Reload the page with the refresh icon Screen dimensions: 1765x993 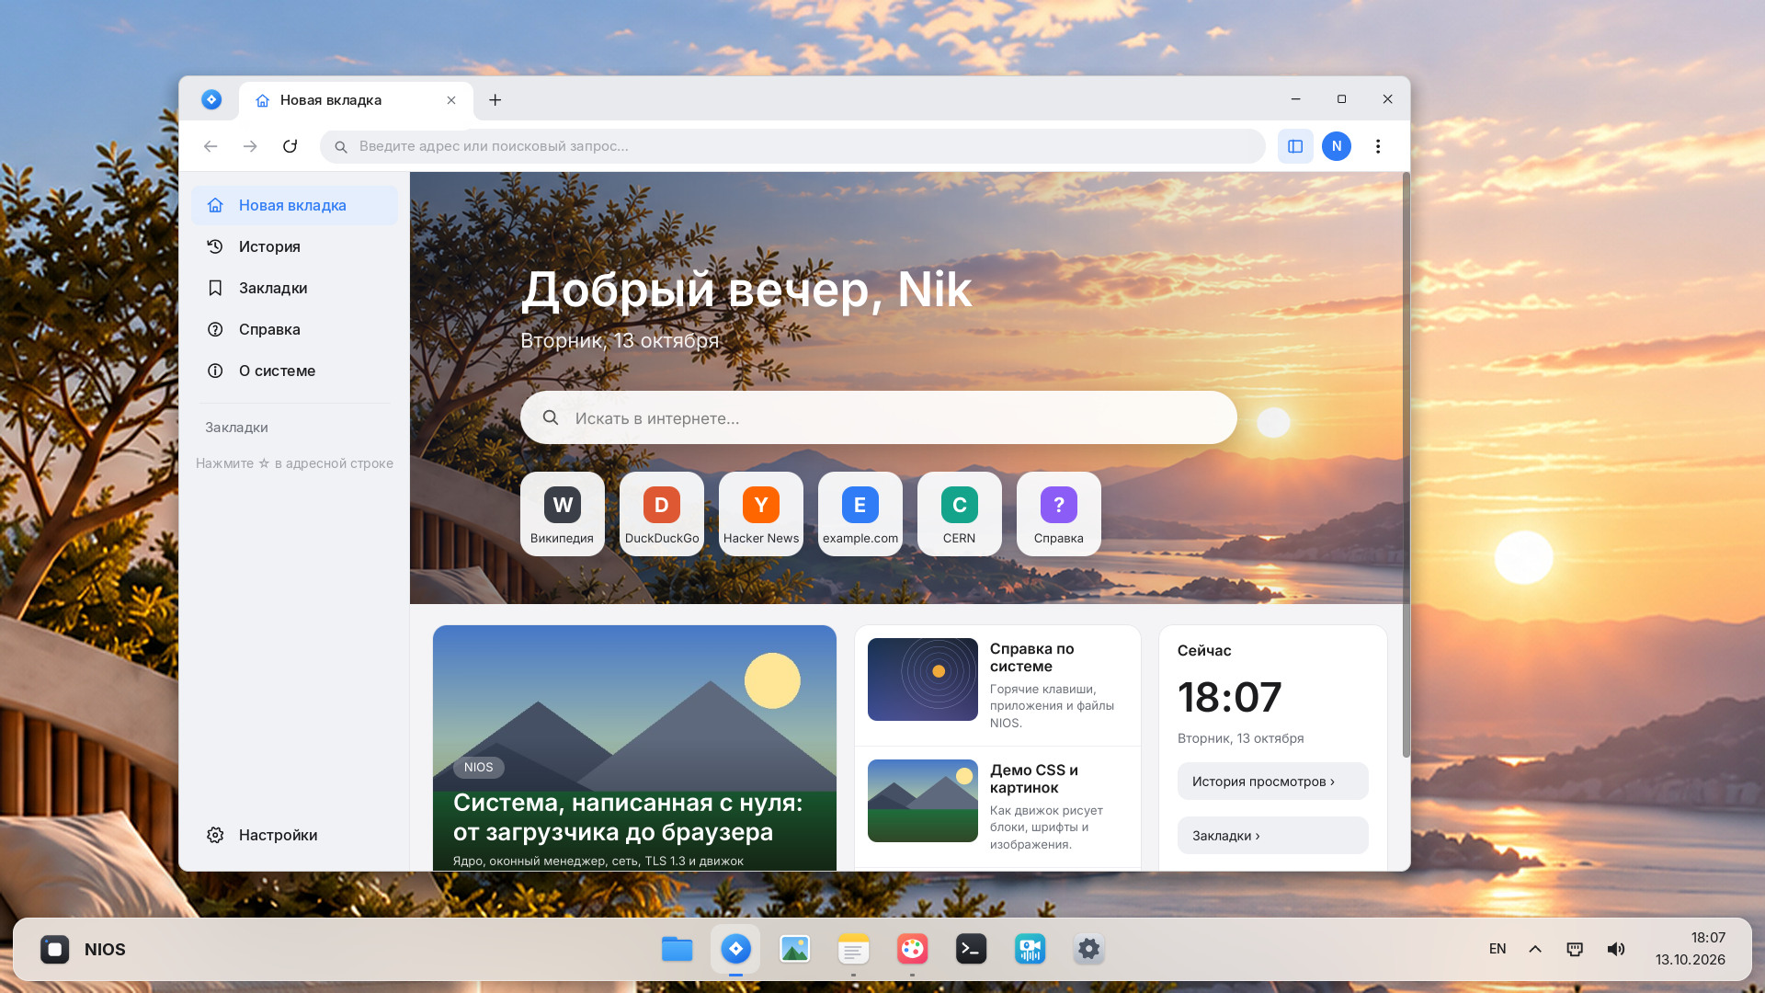290,146
